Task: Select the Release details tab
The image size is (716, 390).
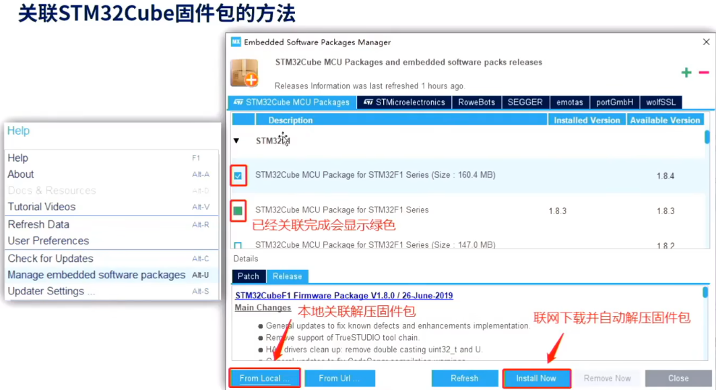Action: (287, 276)
